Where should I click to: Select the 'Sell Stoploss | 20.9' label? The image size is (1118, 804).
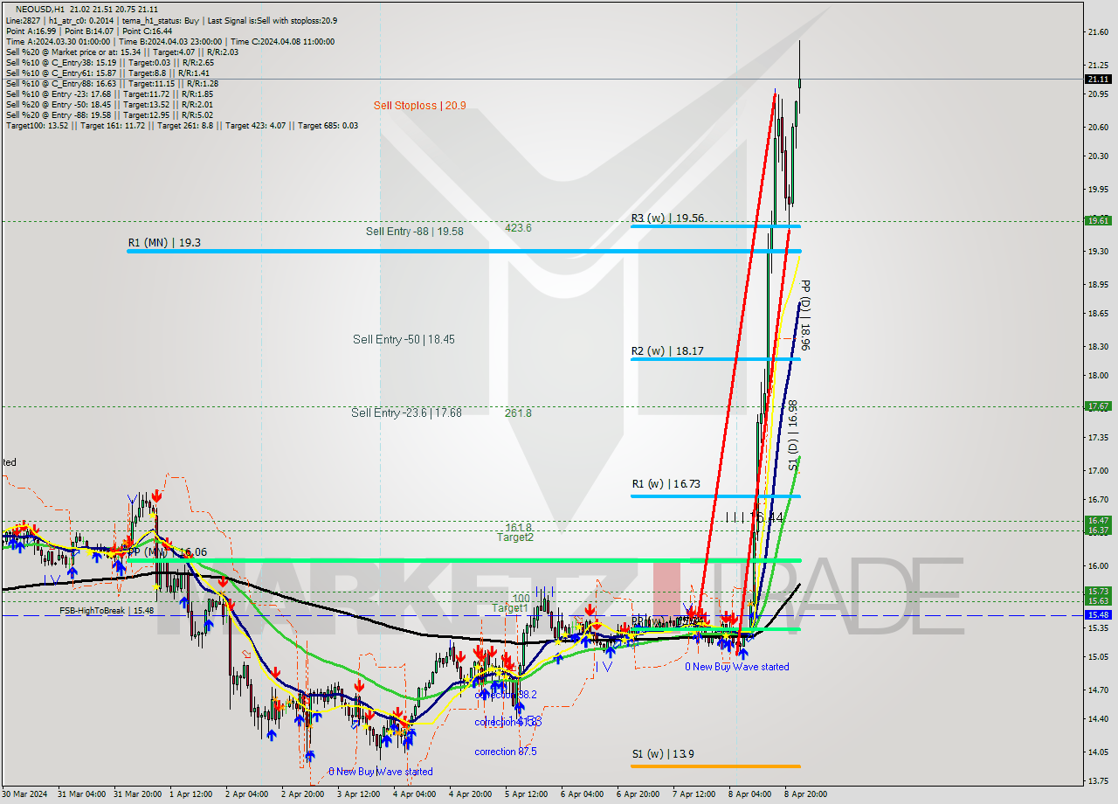(x=419, y=106)
